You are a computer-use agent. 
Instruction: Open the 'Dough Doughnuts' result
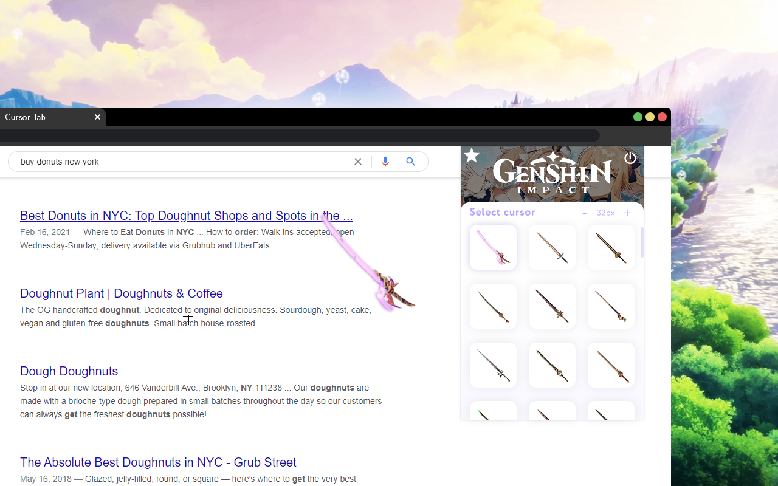(x=69, y=371)
